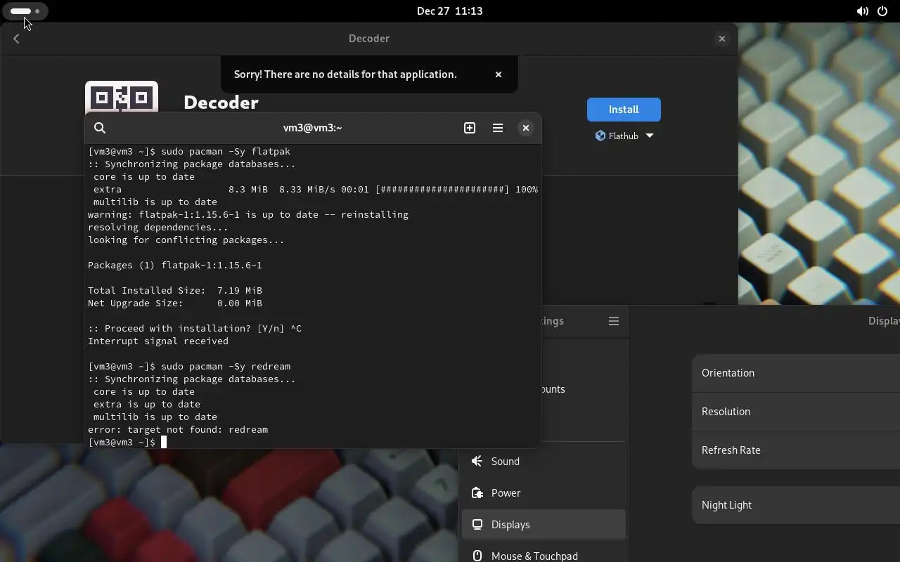Click the 'sudo pacman -Sy flatpak' command line
Viewport: 900px width, 562px height.
click(189, 152)
